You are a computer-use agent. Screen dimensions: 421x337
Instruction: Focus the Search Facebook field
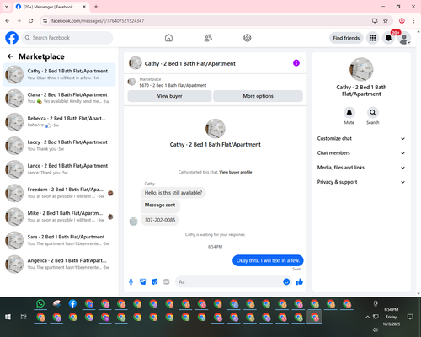click(67, 38)
